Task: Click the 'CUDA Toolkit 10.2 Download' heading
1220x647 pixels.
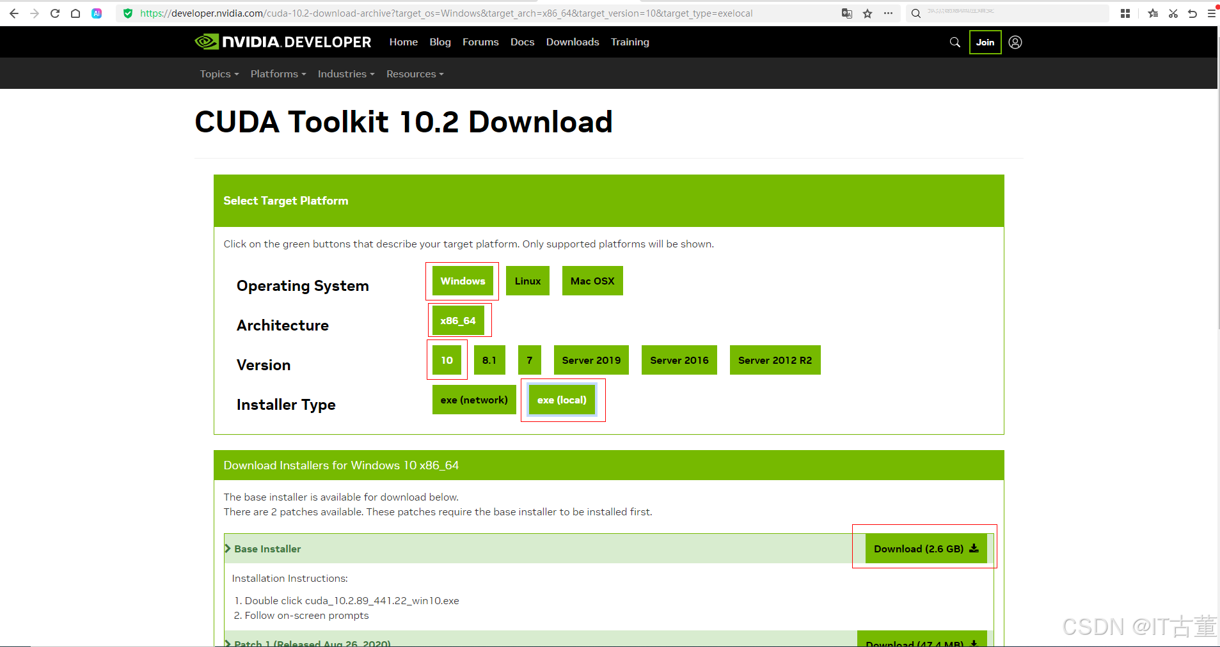Action: click(404, 122)
